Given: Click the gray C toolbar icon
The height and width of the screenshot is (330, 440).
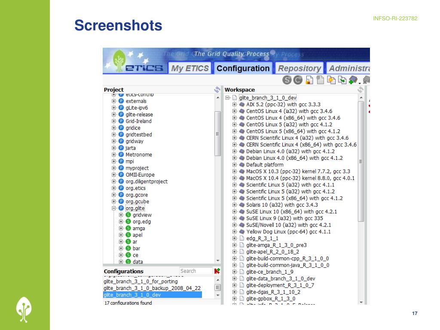Looking at the screenshot, I should pyautogui.click(x=298, y=80).
